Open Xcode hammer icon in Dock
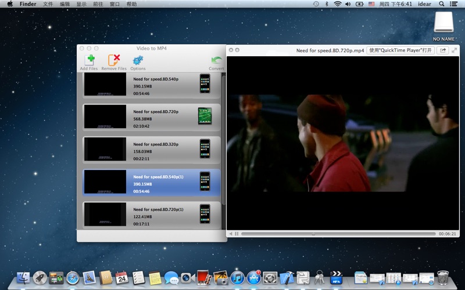The width and height of the screenshot is (465, 290). pyautogui.click(x=287, y=278)
